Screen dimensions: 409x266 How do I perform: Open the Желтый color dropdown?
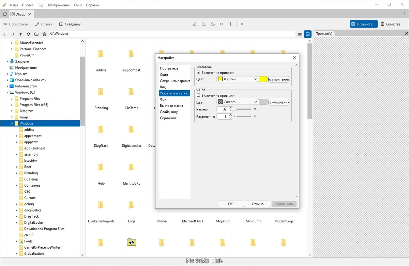[x=237, y=79]
